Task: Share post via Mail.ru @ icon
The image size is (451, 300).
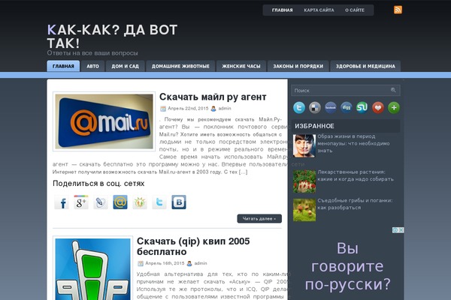Action: click(120, 202)
